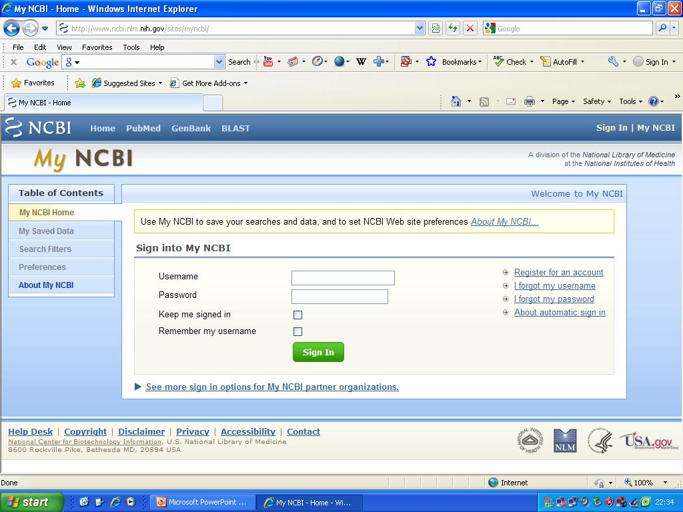Click the search magnifier icon in IE search box

(662, 28)
